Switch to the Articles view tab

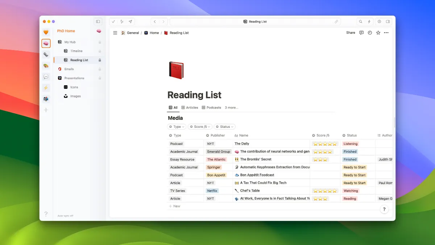point(190,107)
